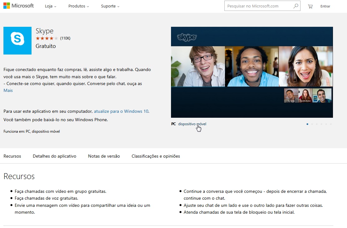Click 'Funciona em: PC, dispositivo móvel' text
The width and height of the screenshot is (347, 228).
(x=32, y=131)
